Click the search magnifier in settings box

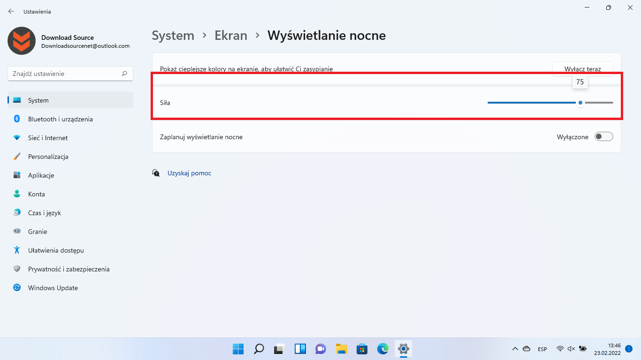pos(124,74)
